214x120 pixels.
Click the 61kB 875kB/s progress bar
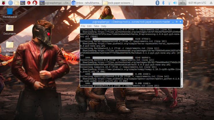(x=113, y=39)
